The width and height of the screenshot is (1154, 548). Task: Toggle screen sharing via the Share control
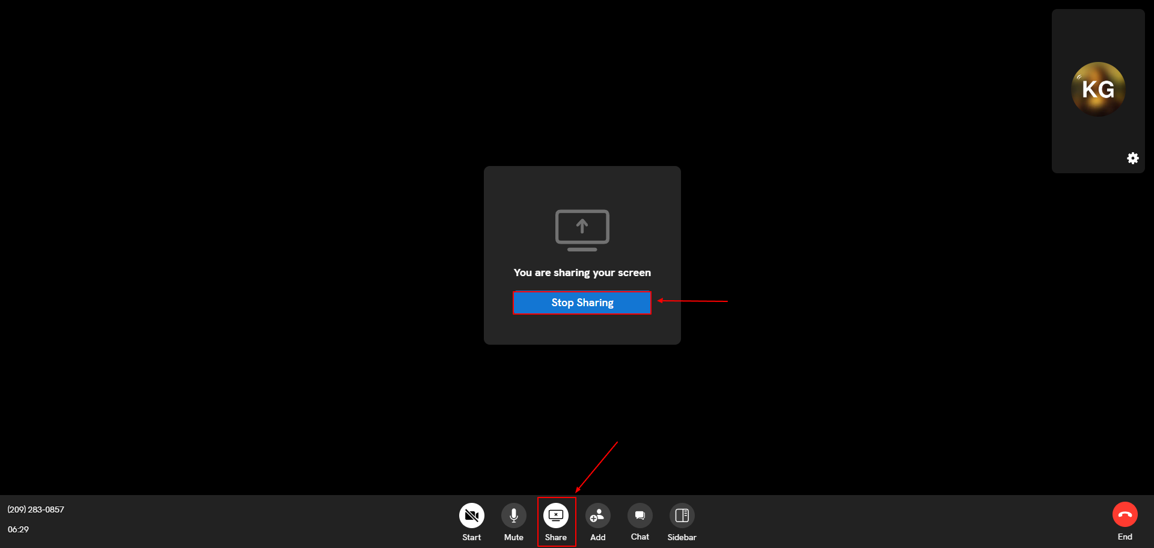pos(556,515)
